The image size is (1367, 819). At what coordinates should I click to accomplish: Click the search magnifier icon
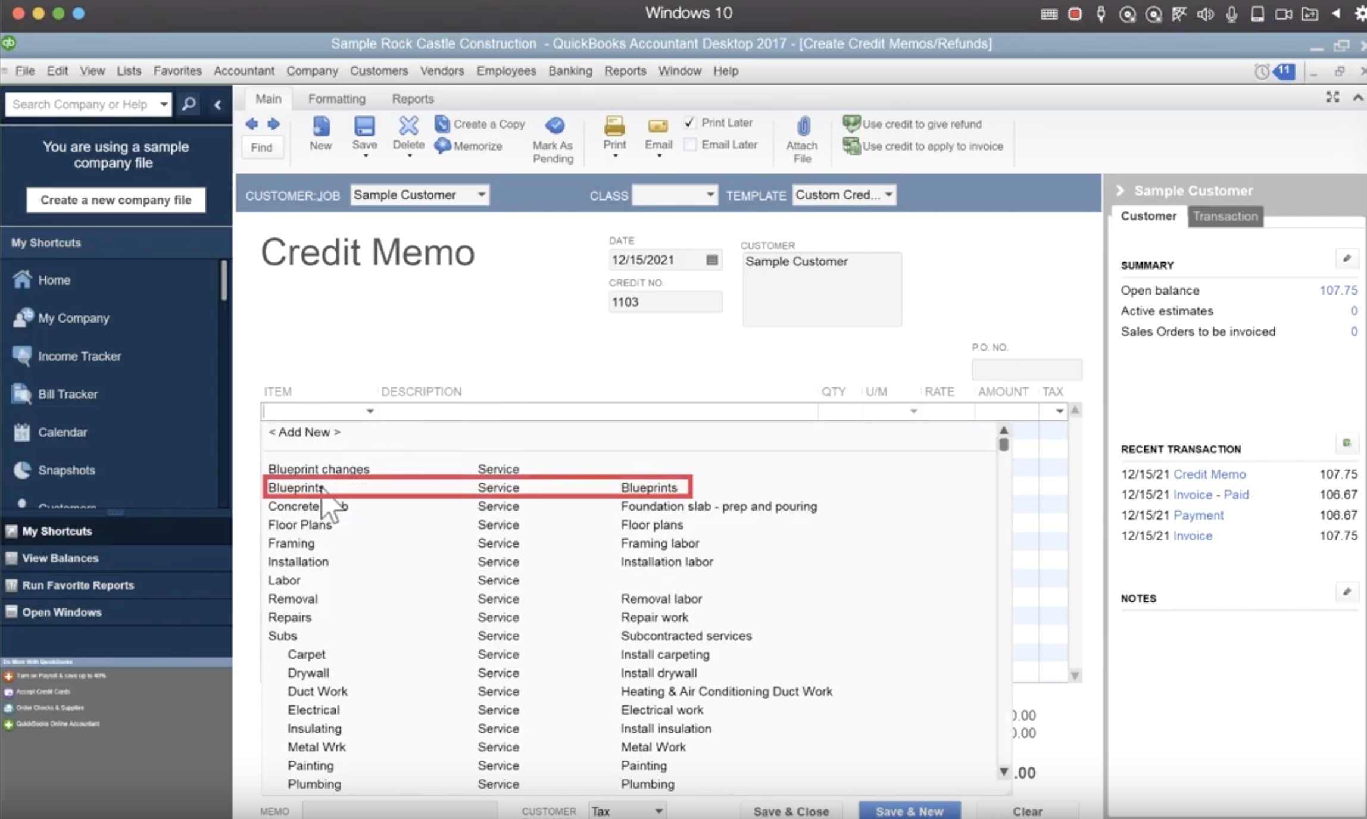coord(189,104)
